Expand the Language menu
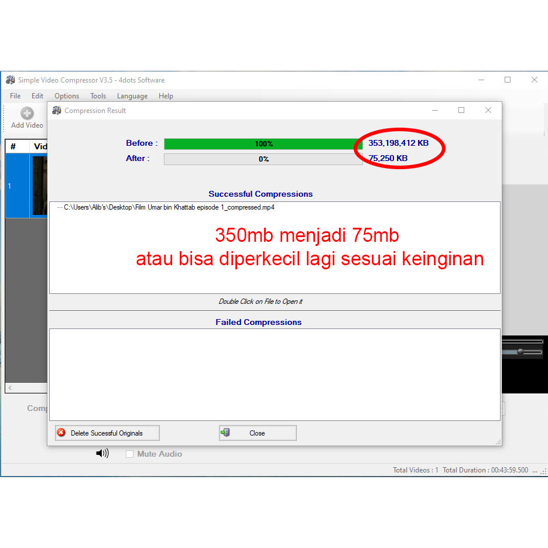This screenshot has width=548, height=548. [132, 96]
